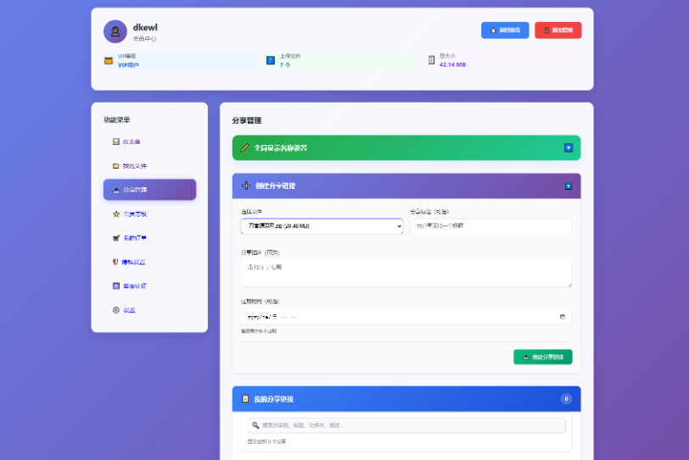This screenshot has height=460, width=689.
Task: Click the uploaded files stat icon
Action: (x=271, y=60)
